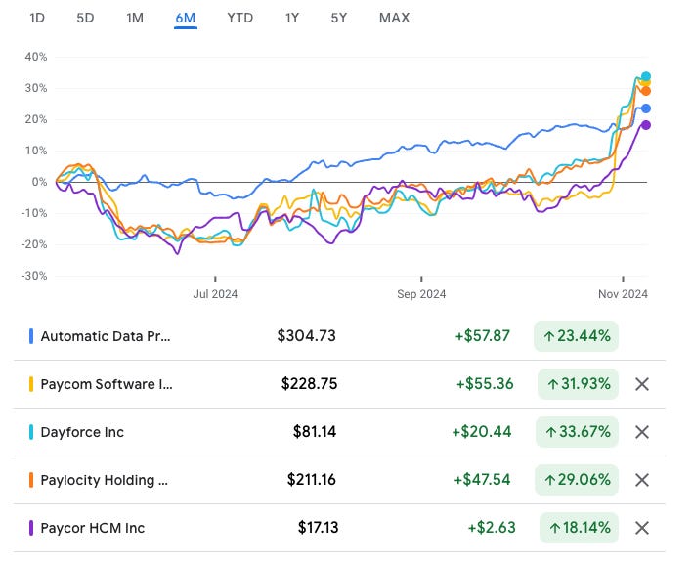Switch to the 5Y range tab
Viewport: 692px width, 564px height.
pos(339,19)
